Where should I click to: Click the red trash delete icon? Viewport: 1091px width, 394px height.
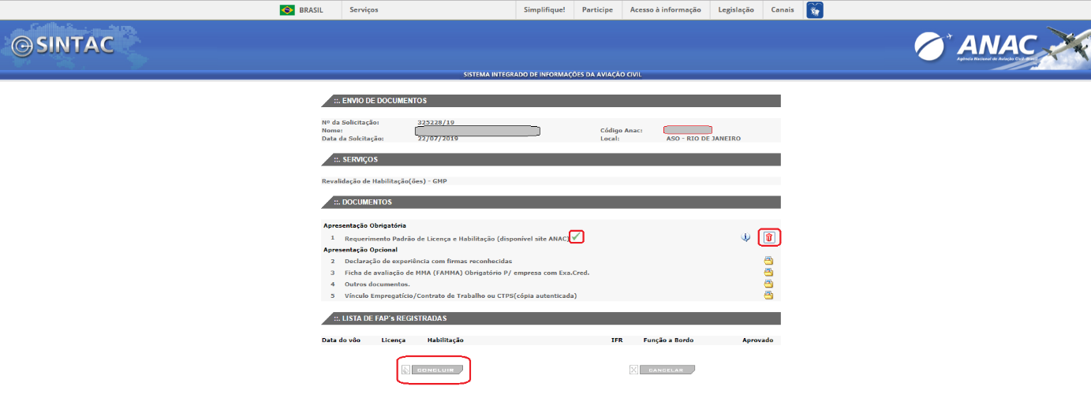769,237
